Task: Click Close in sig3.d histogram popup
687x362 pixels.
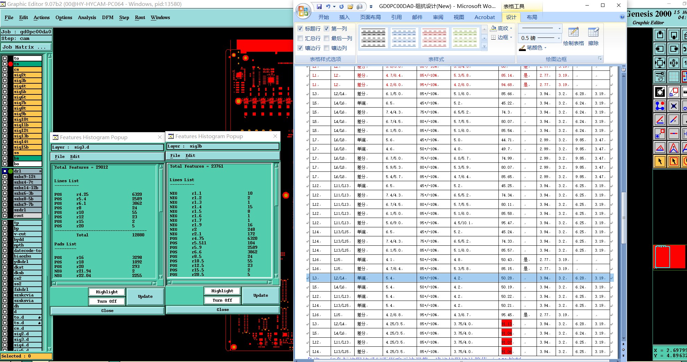Action: point(107,311)
